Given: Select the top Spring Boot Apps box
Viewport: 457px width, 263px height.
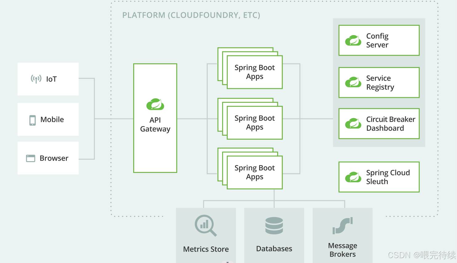Looking at the screenshot, I should click(255, 72).
